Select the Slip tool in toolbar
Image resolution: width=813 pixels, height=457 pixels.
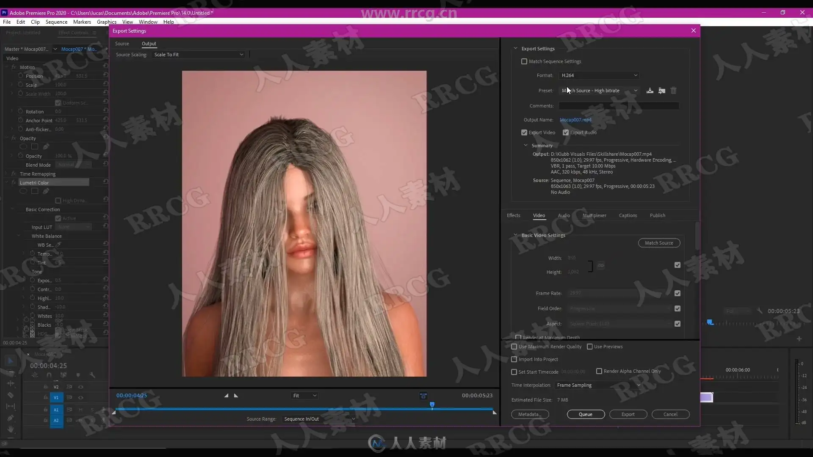pyautogui.click(x=11, y=406)
